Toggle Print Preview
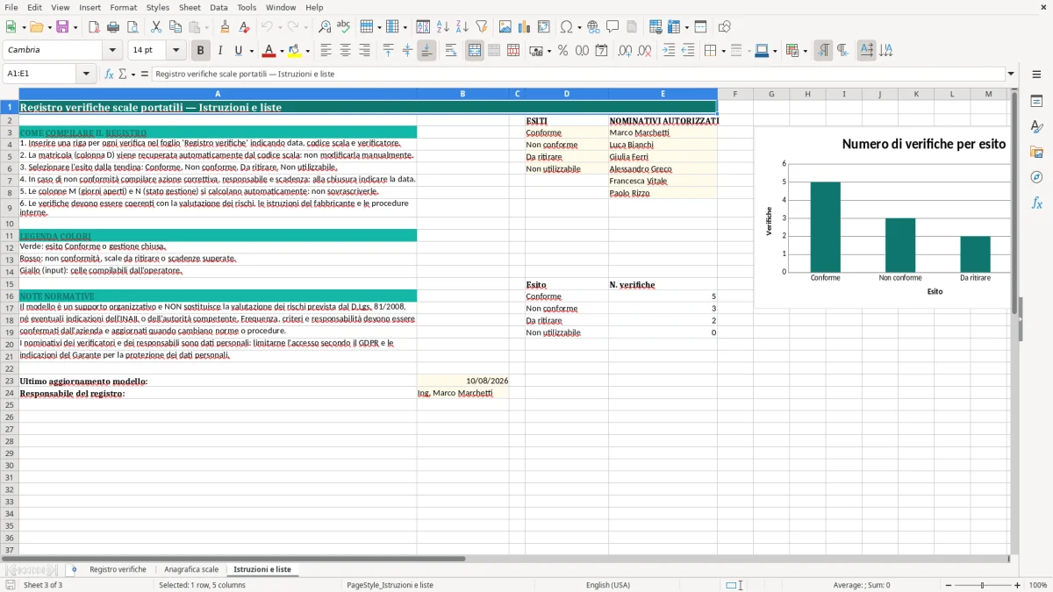 point(131,27)
